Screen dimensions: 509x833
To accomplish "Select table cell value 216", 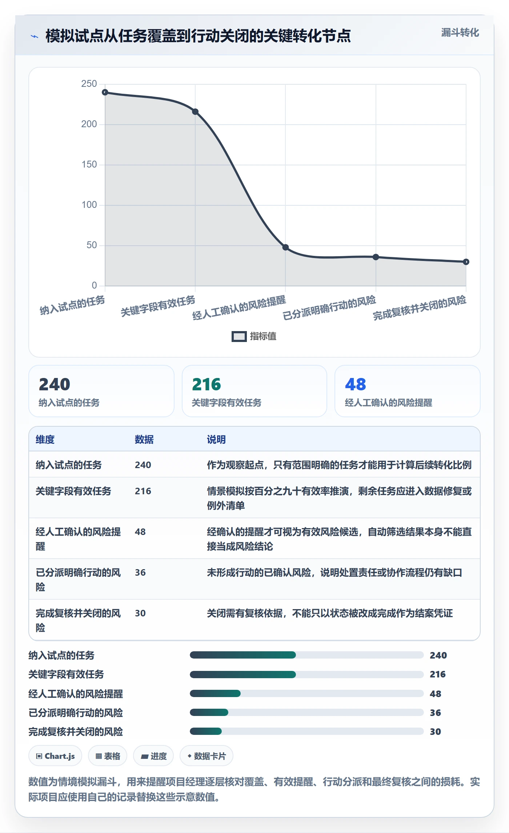I will click(143, 491).
